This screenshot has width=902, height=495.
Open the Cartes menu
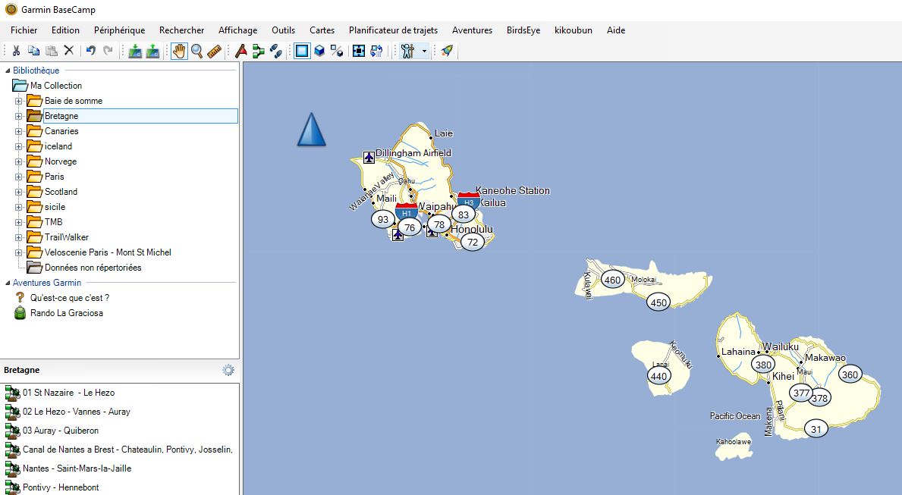322,30
